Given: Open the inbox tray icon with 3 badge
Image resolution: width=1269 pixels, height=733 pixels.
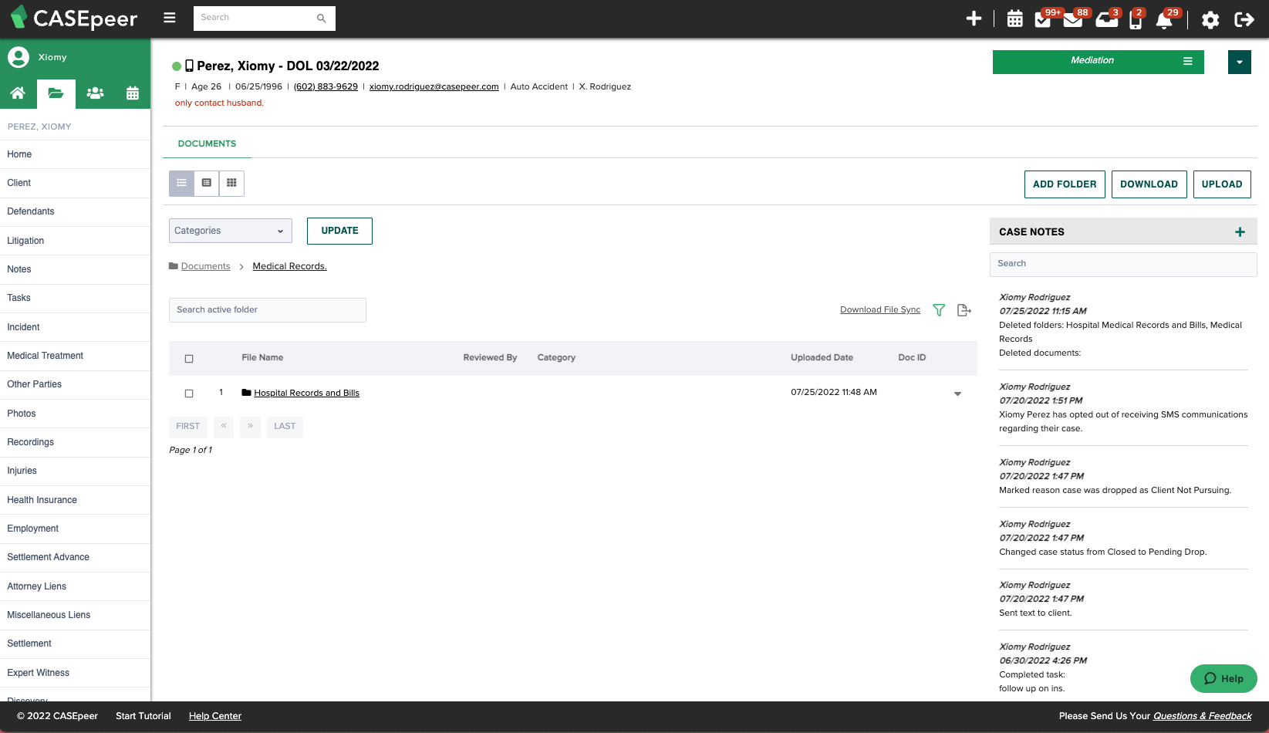Looking at the screenshot, I should (x=1106, y=20).
